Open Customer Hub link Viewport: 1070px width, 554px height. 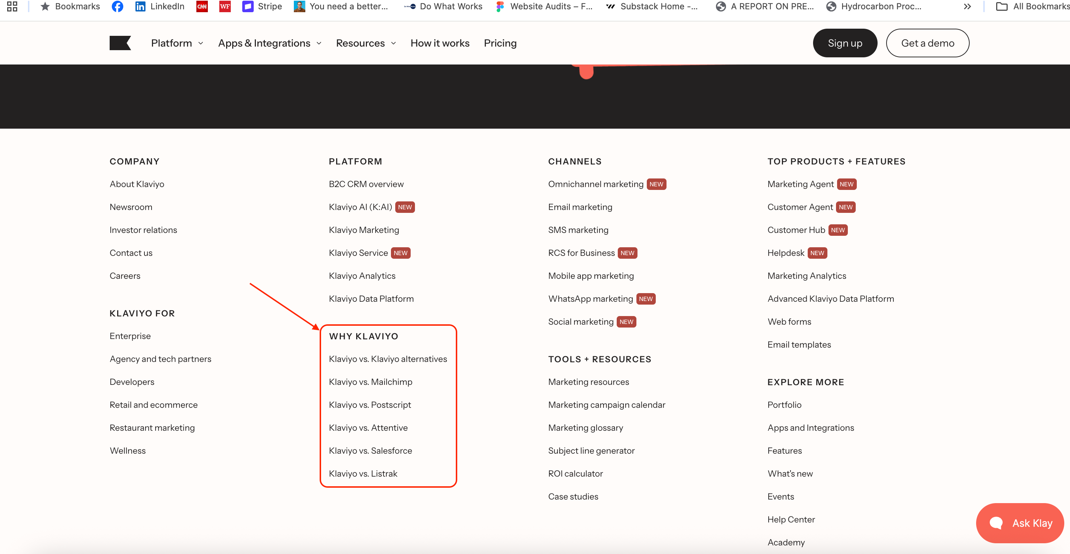(796, 230)
